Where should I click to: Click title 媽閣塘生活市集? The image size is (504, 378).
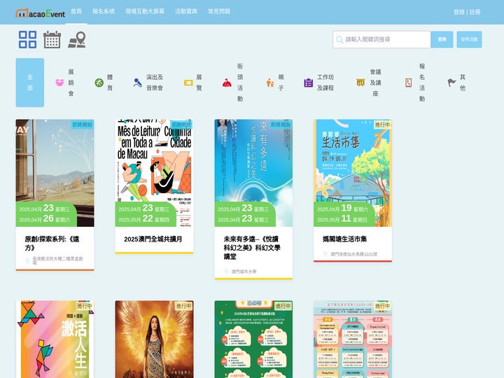(x=344, y=239)
